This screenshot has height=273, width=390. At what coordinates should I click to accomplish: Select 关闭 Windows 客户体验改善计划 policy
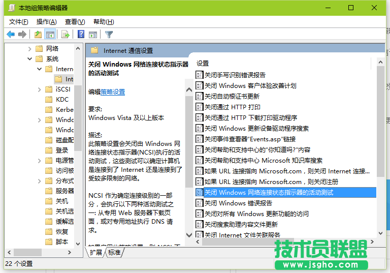pyautogui.click(x=250, y=85)
